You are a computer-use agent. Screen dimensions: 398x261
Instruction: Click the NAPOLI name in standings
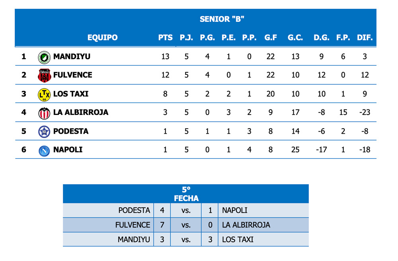click(68, 150)
